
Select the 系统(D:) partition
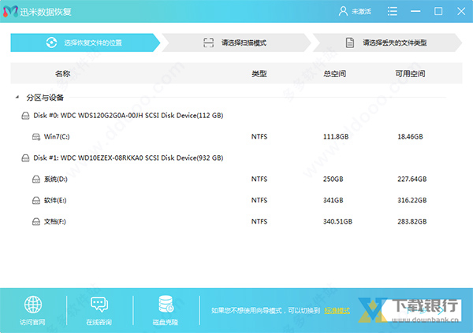56,179
